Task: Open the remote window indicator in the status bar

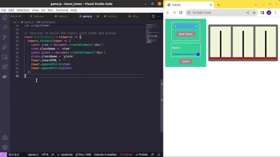Action: pos(3,154)
